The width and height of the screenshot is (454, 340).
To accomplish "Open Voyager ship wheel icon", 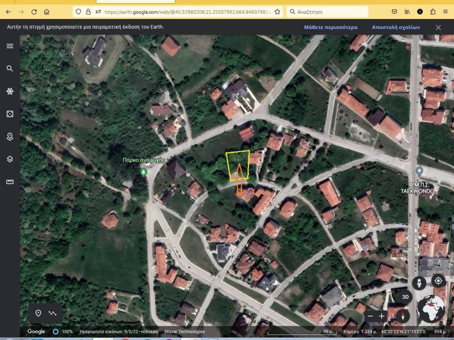I will tap(10, 91).
